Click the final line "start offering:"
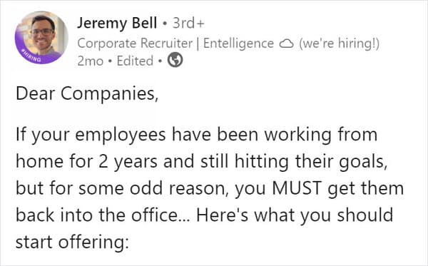 [72, 242]
